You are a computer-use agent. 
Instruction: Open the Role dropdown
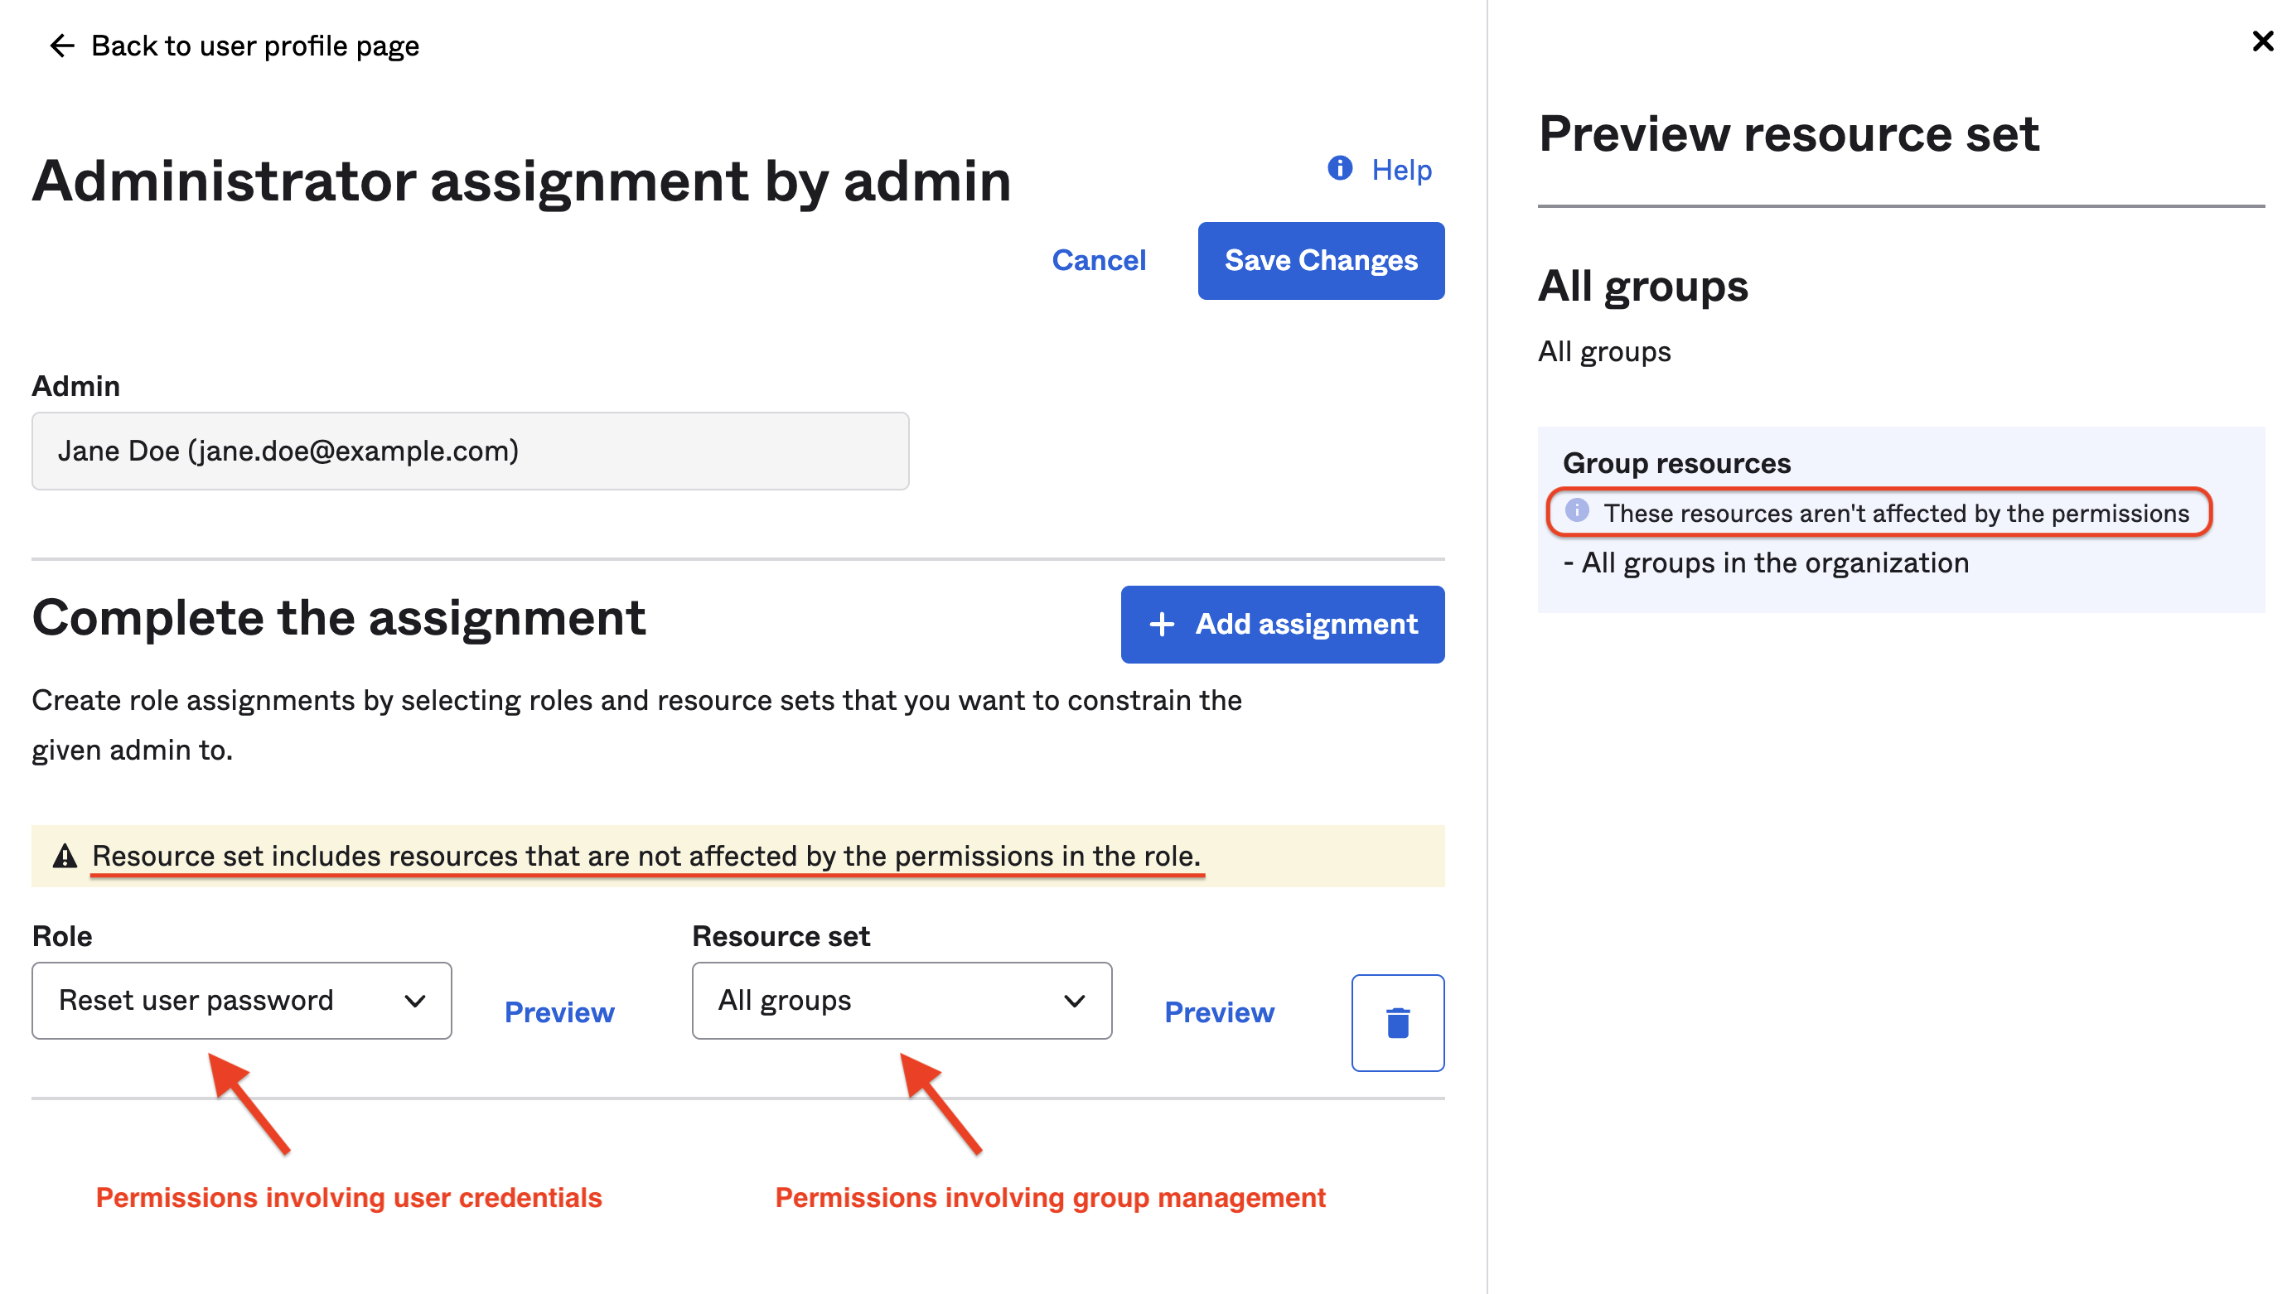[241, 1000]
